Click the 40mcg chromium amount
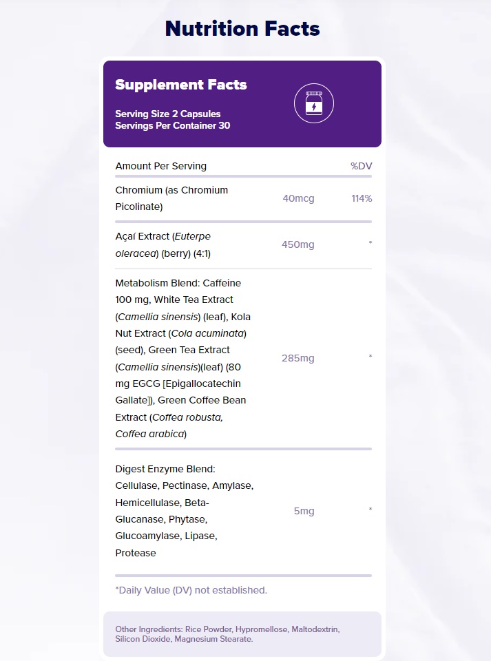491x661 pixels. click(x=298, y=198)
